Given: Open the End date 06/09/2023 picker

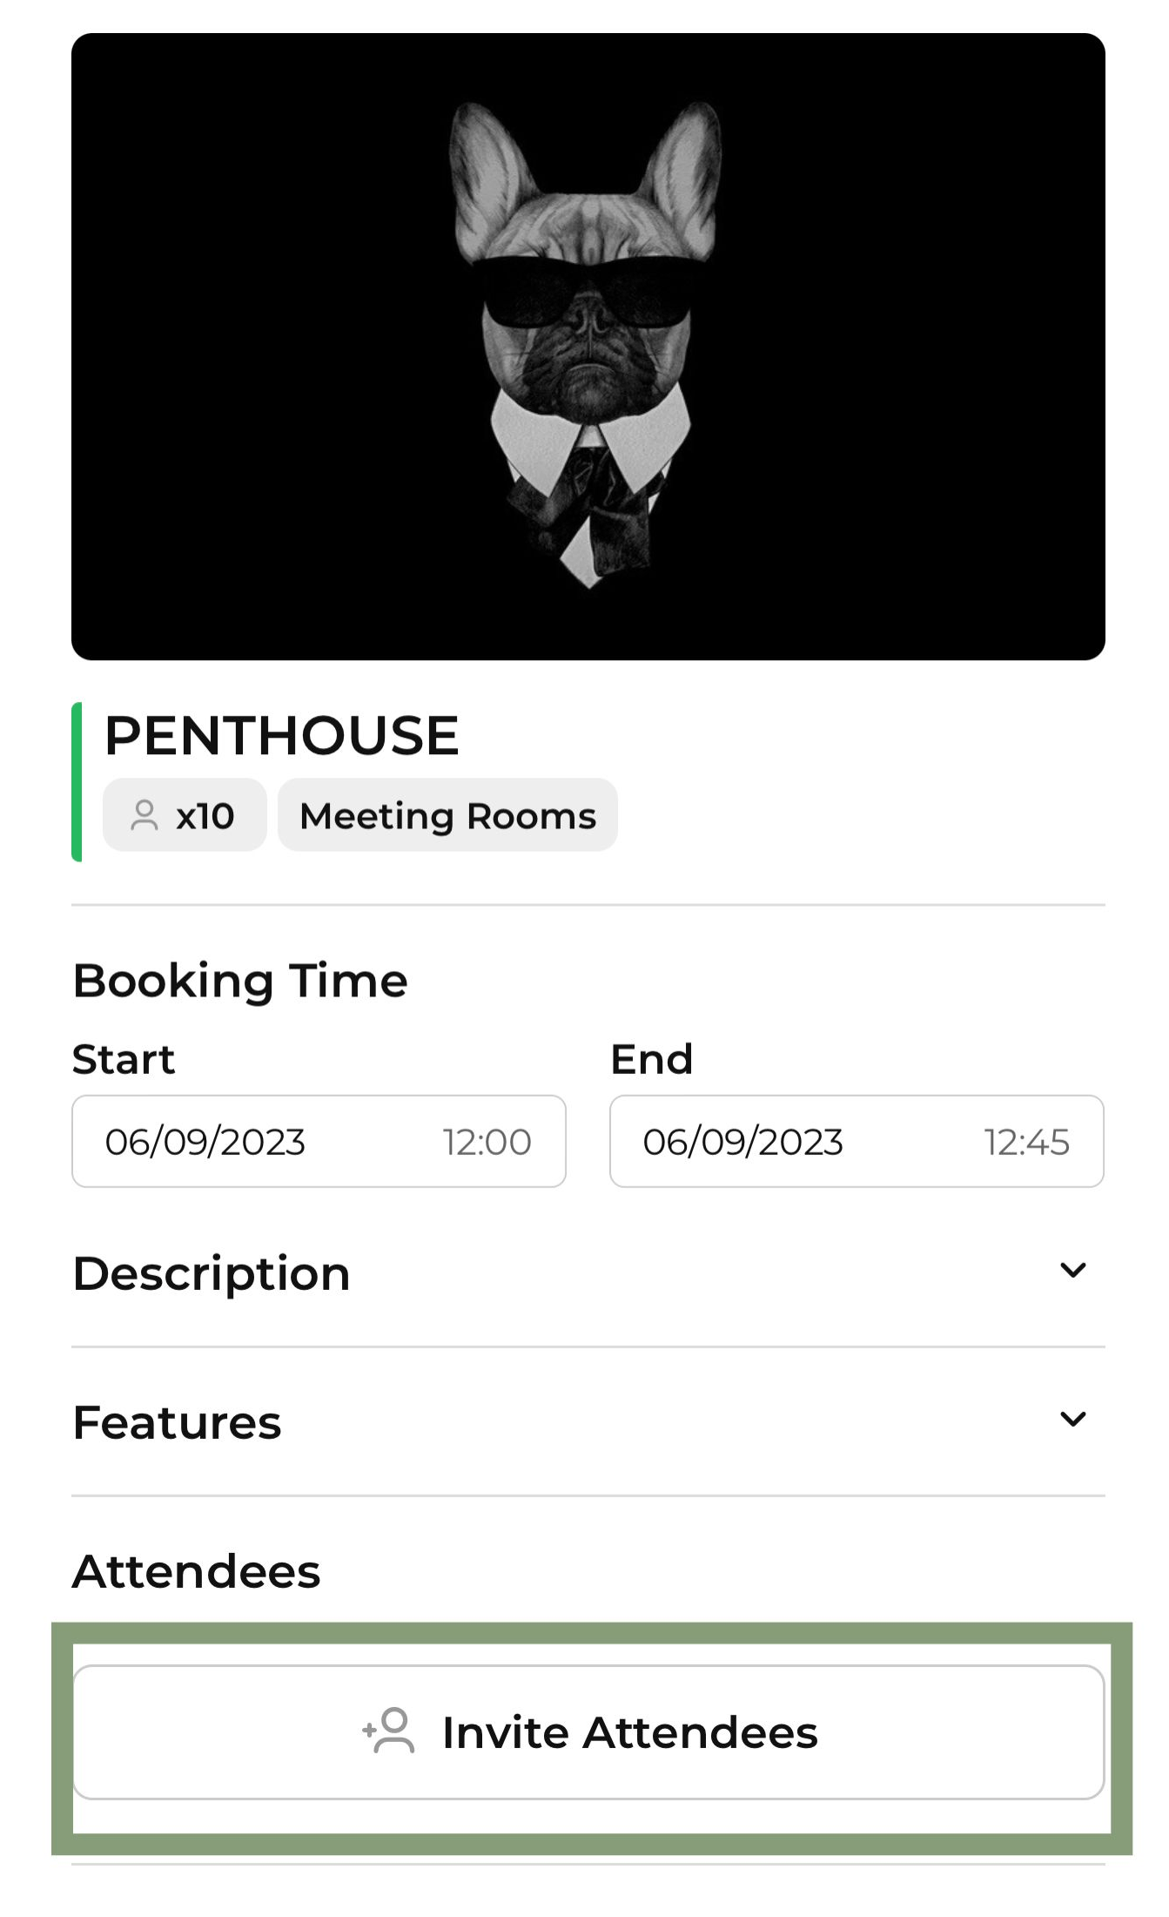Looking at the screenshot, I should 742,1141.
